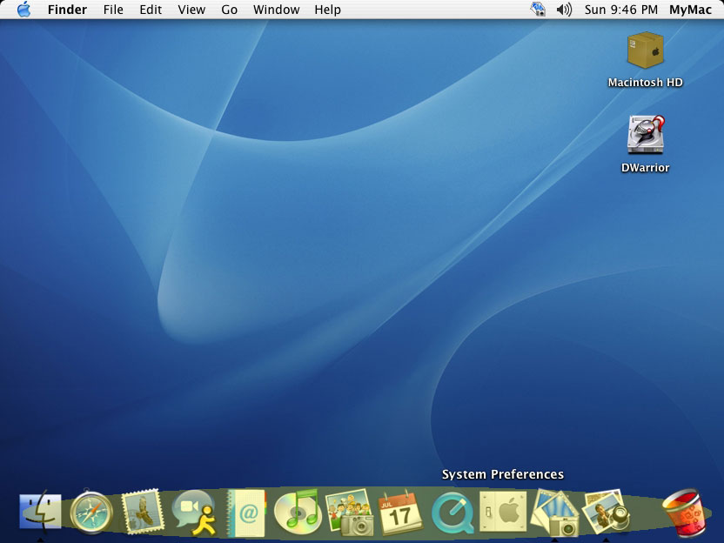
Task: Open the Go menu
Action: 229,10
